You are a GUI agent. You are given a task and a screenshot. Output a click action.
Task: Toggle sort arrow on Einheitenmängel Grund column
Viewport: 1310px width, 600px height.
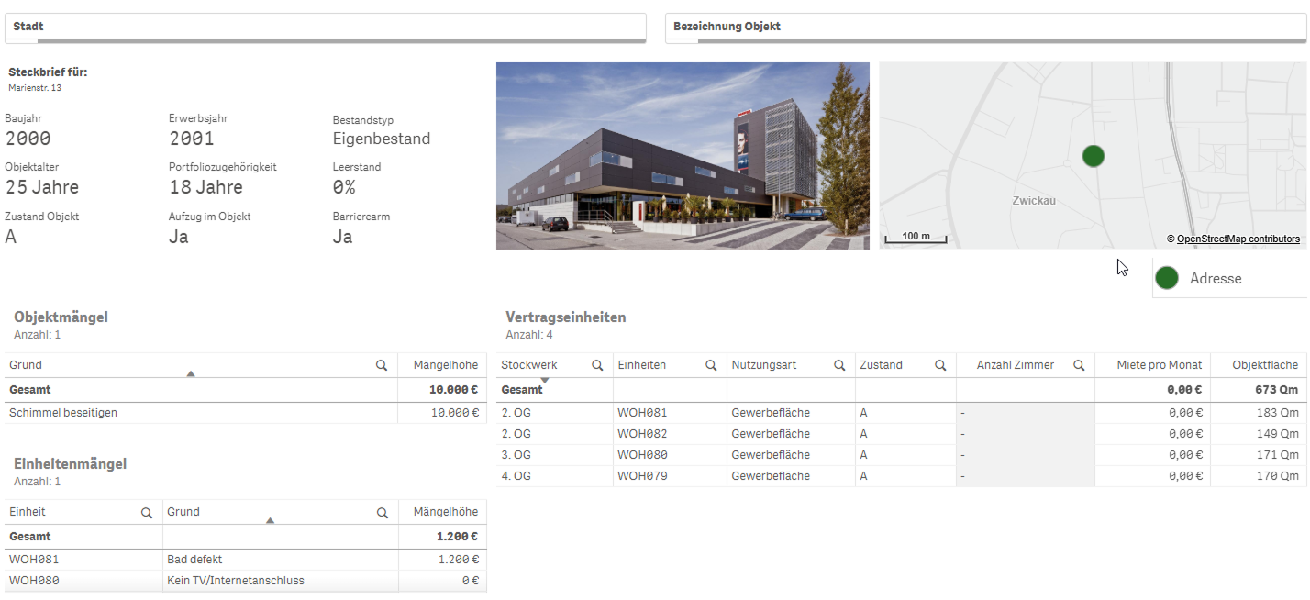270,520
